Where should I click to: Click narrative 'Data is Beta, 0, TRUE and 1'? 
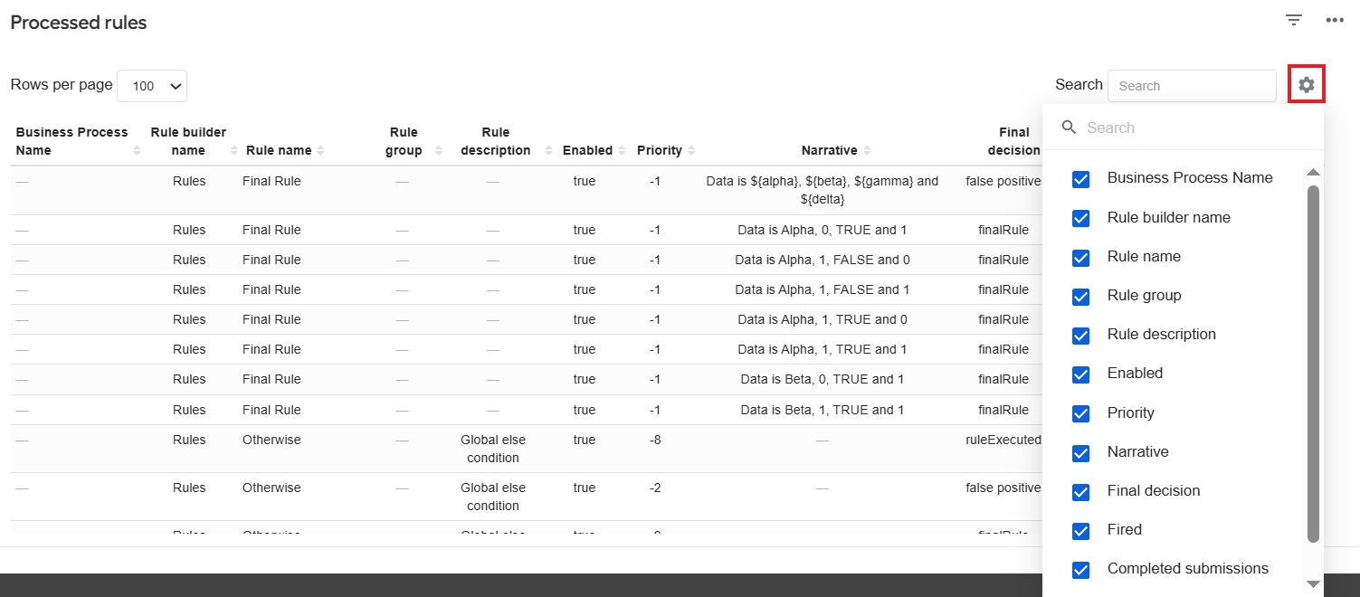pyautogui.click(x=823, y=379)
